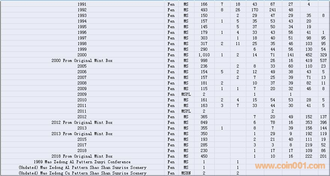This screenshot has width=330, height=176.
Task: Click the 2017 year label
Action: coord(82,145)
